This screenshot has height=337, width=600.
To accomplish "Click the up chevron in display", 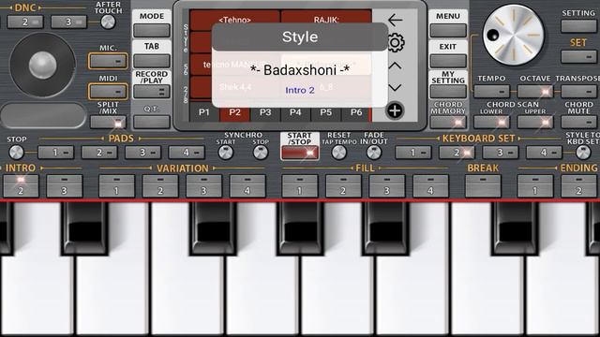I will tap(395, 66).
